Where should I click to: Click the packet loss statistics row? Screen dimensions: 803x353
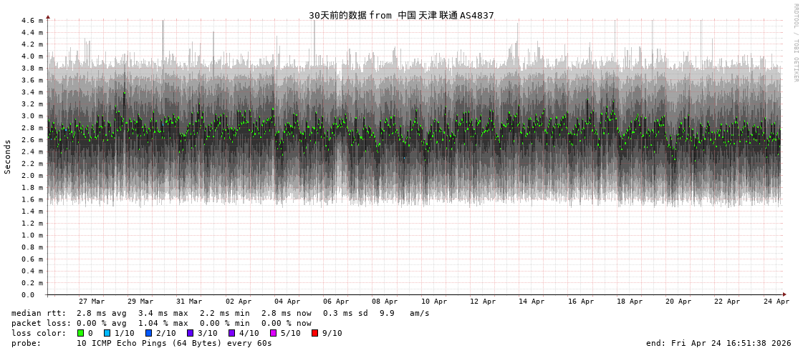pyautogui.click(x=161, y=323)
